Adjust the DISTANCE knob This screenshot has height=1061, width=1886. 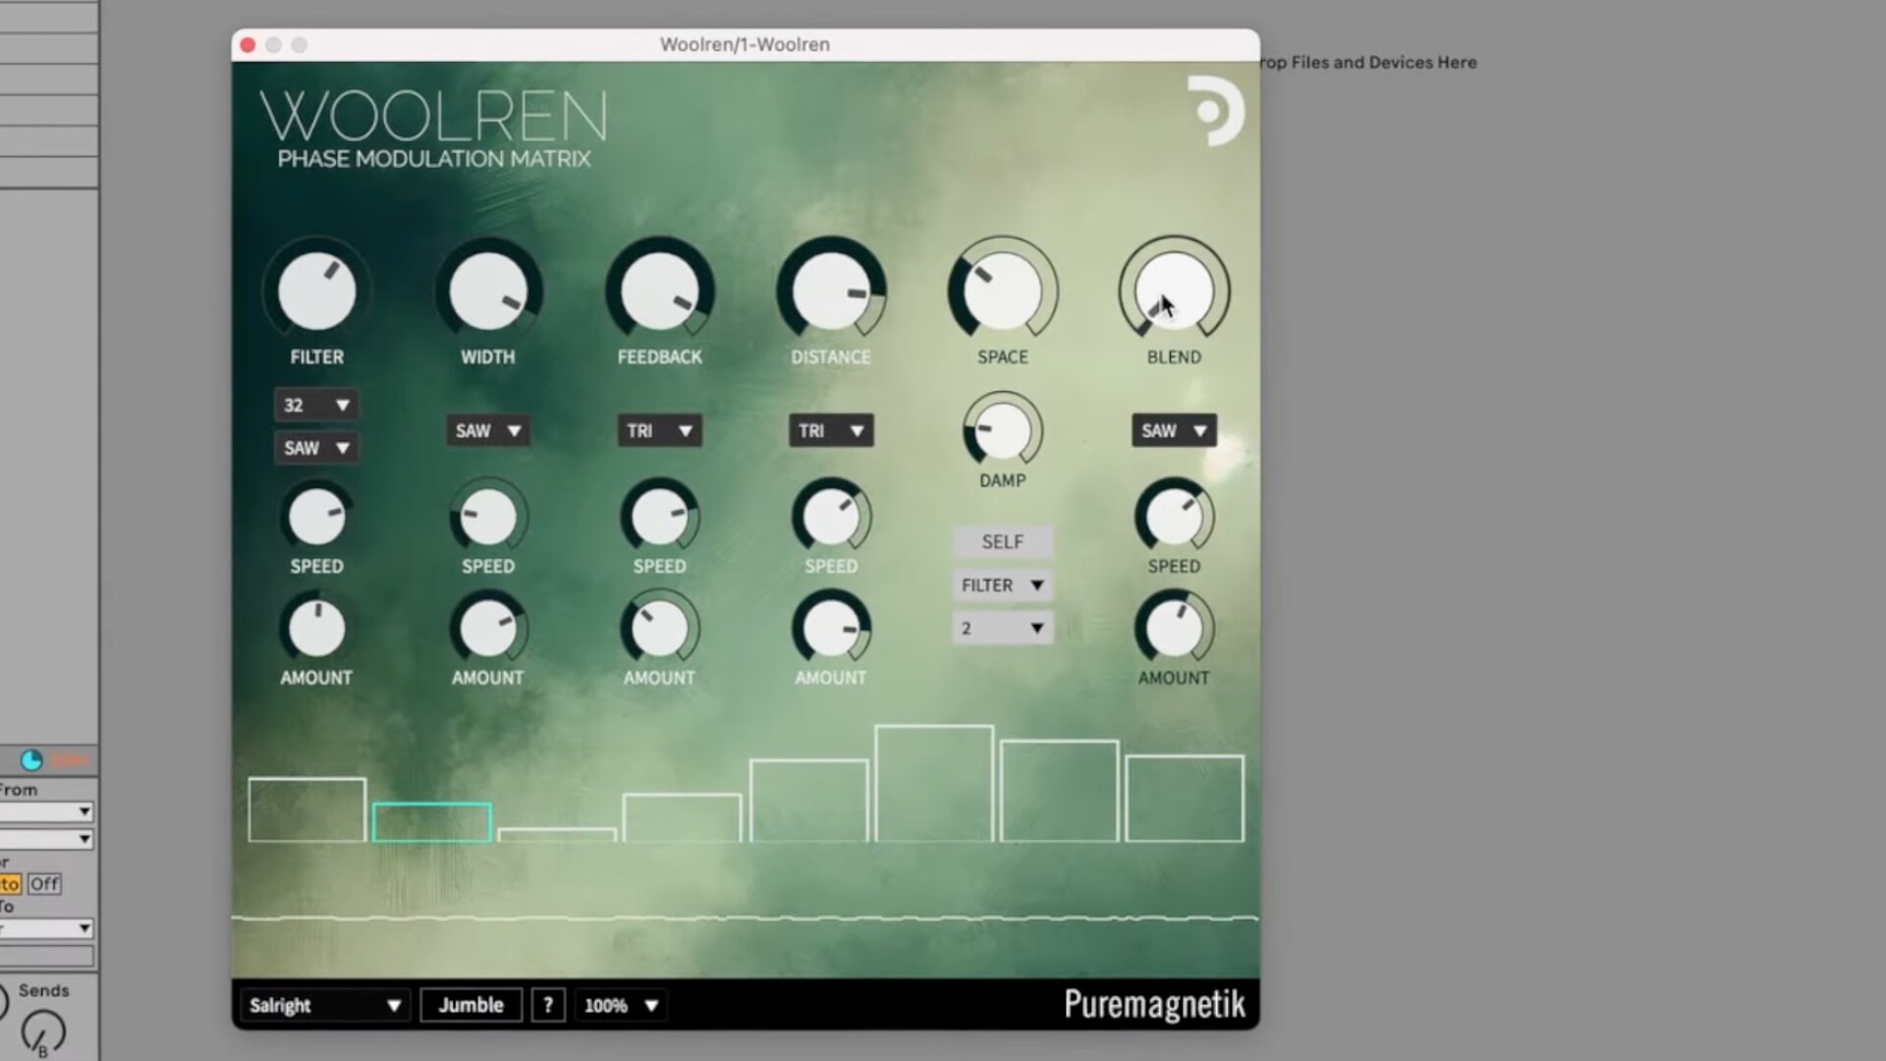831,291
